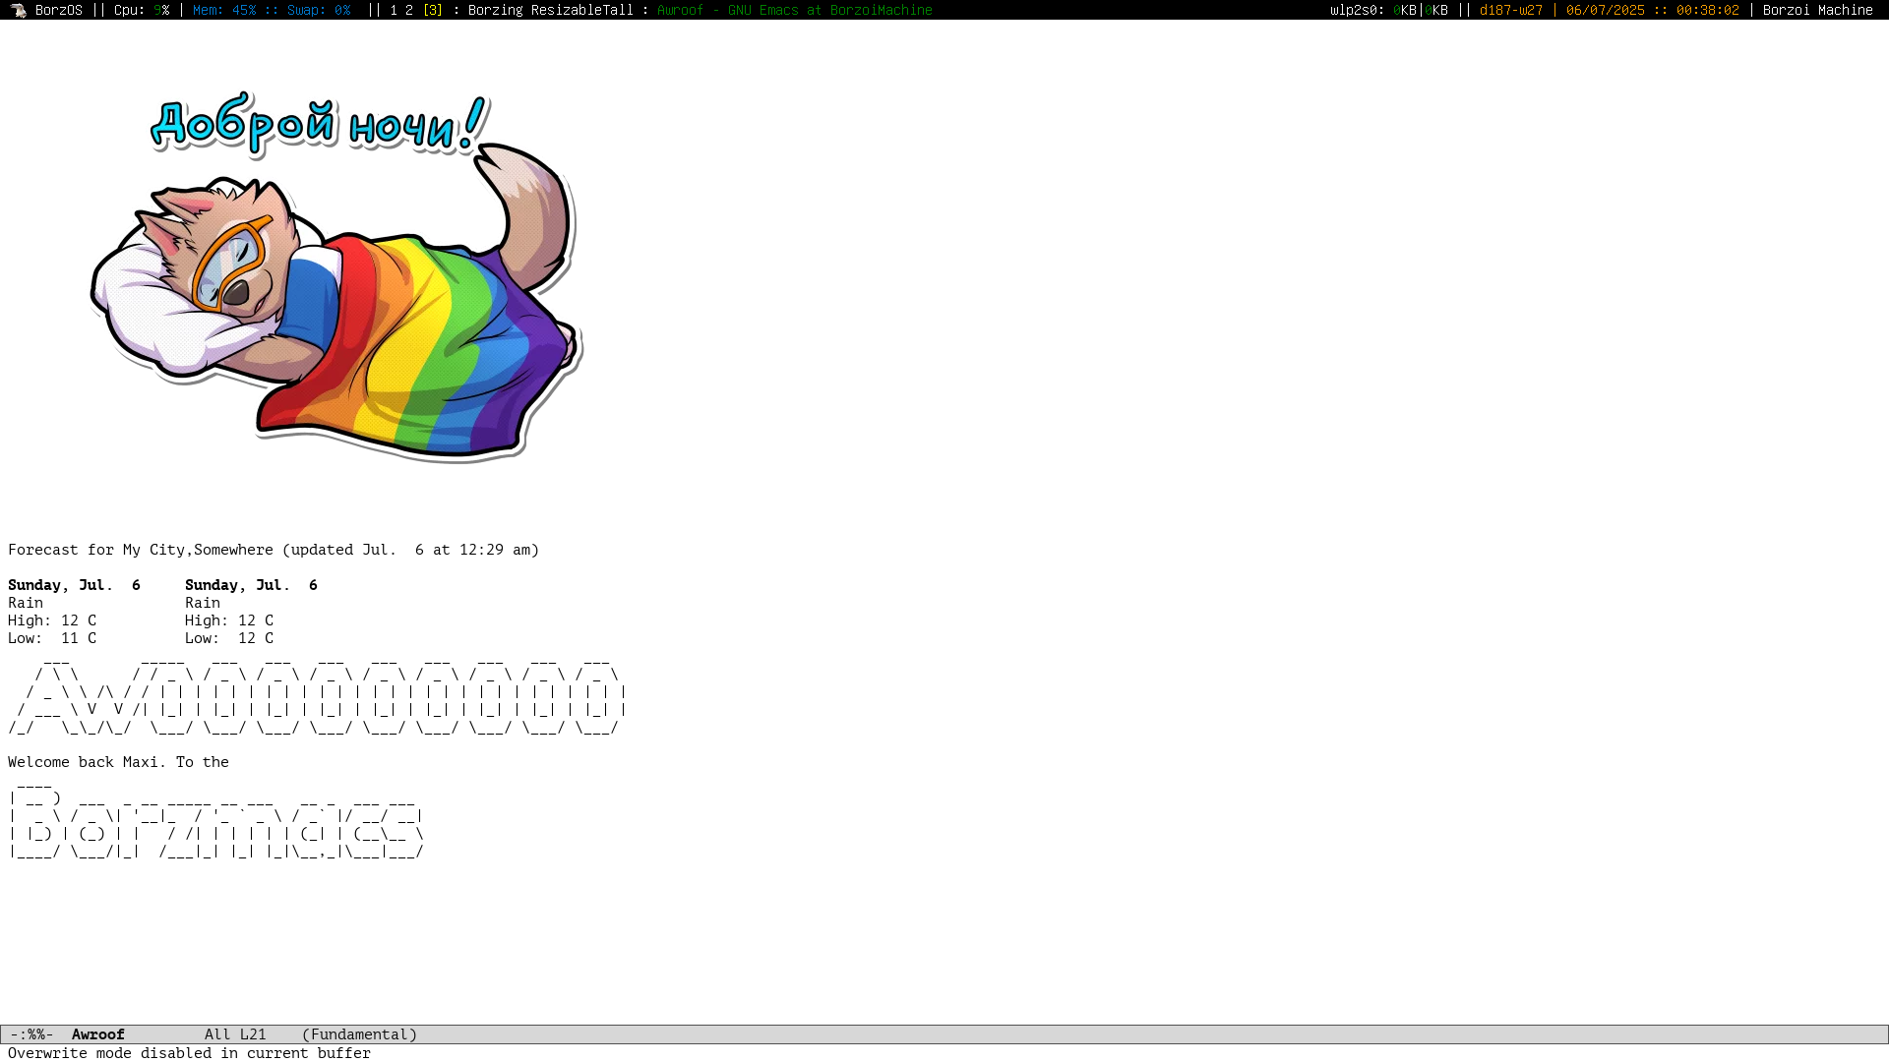The height and width of the screenshot is (1062, 1889).
Task: Click the Borzing ResizableTall layout label
Action: 551,10
